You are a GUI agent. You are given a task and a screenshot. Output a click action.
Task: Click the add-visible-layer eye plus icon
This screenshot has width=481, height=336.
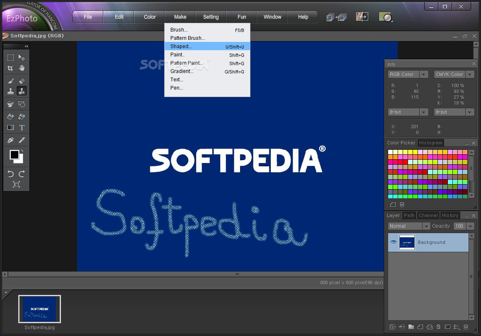click(x=402, y=327)
